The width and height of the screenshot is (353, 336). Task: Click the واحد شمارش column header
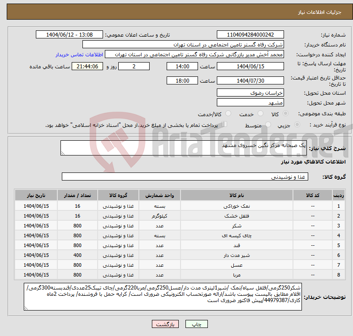pyautogui.click(x=159, y=195)
